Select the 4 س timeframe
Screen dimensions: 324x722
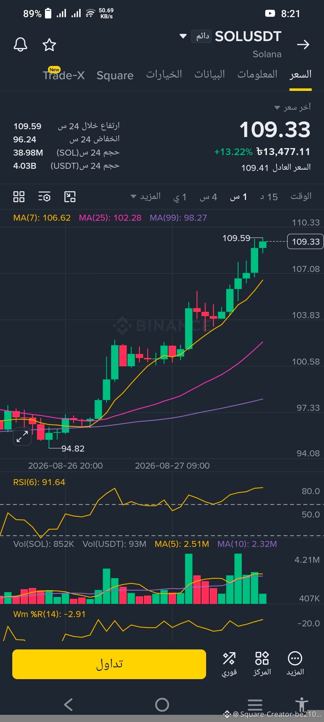[208, 197]
